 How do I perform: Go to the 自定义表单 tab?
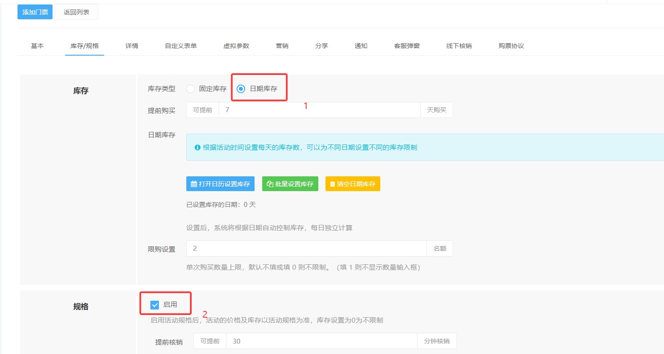tap(180, 46)
